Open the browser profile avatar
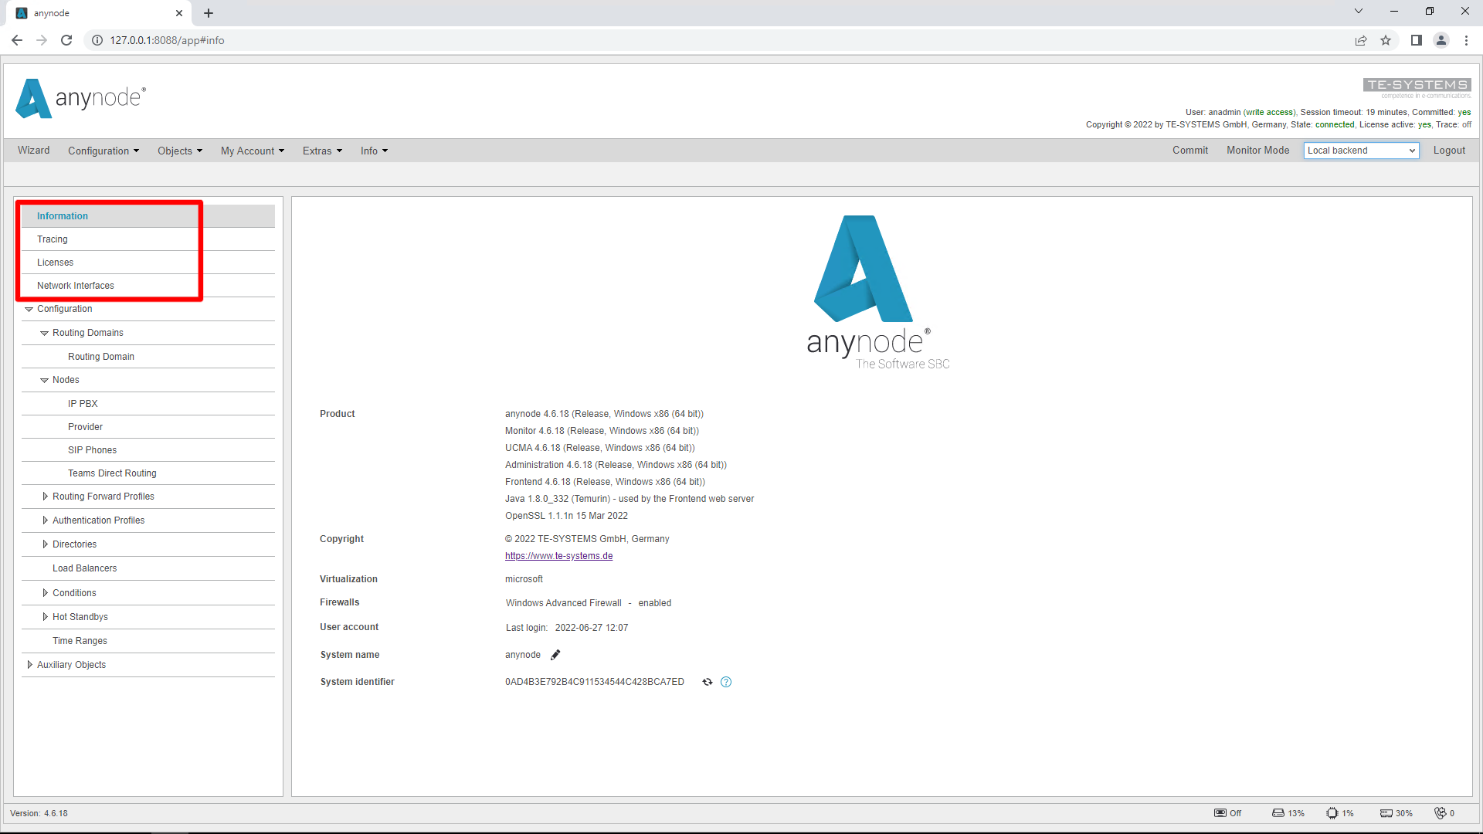This screenshot has height=834, width=1483. click(1441, 40)
